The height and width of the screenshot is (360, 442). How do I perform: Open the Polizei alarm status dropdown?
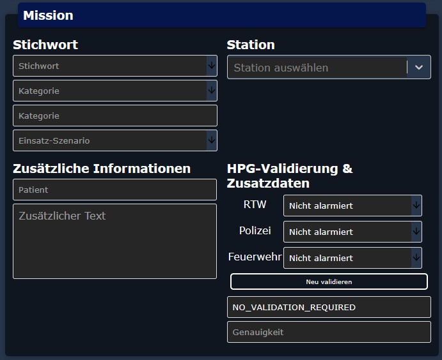tap(352, 232)
